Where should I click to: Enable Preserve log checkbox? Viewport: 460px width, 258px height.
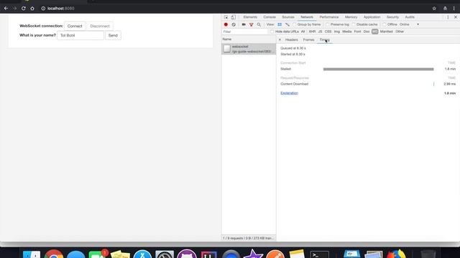(x=328, y=24)
